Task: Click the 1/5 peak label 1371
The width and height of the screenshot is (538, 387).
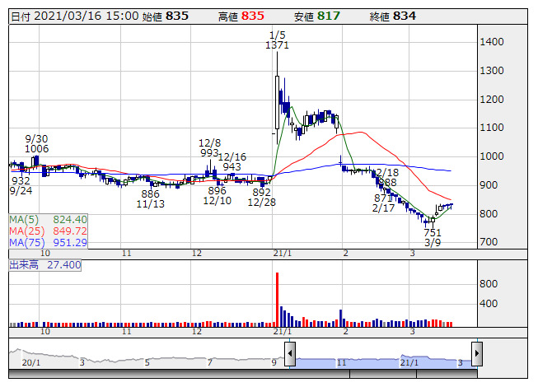Action: [x=277, y=45]
